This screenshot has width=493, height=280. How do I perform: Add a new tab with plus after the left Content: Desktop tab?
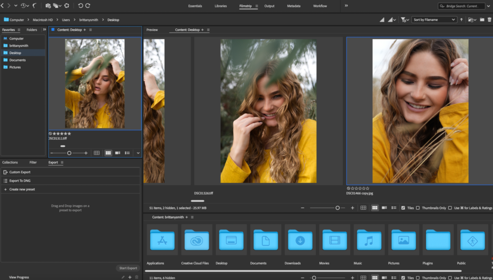tap(84, 30)
